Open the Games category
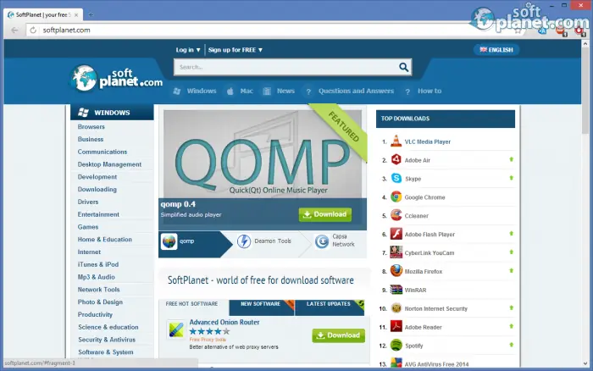593x371 pixels. (x=88, y=227)
